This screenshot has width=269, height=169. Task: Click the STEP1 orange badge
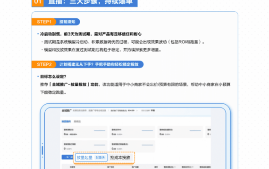[x=44, y=22]
